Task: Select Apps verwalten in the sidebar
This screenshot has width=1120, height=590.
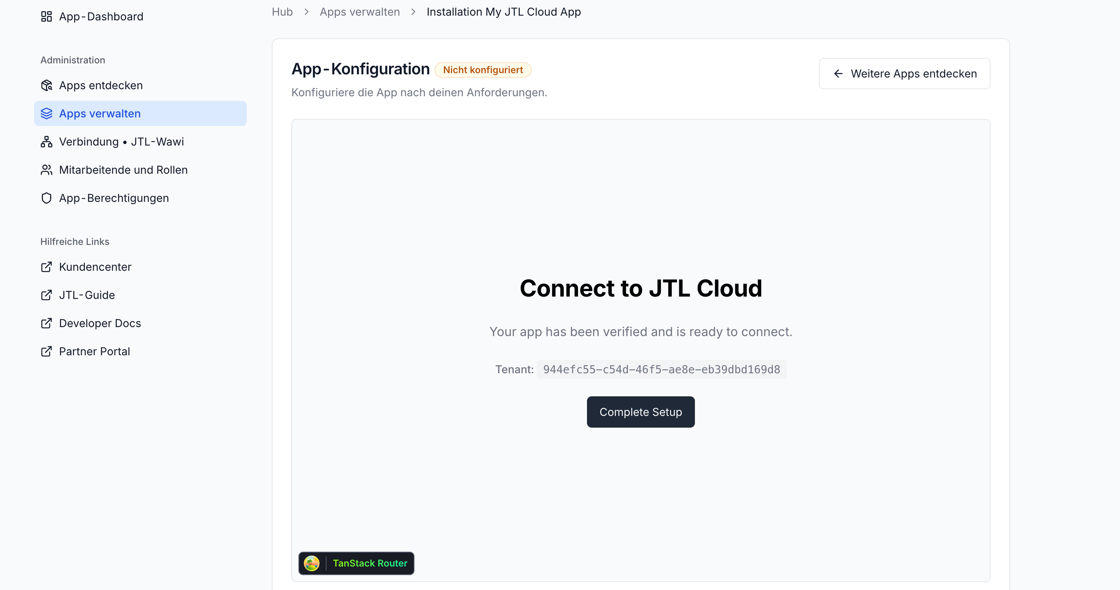Action: coord(140,113)
